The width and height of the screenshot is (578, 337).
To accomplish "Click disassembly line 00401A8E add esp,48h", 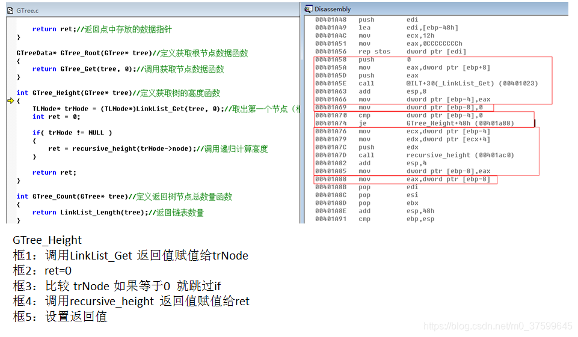I will coord(375,211).
